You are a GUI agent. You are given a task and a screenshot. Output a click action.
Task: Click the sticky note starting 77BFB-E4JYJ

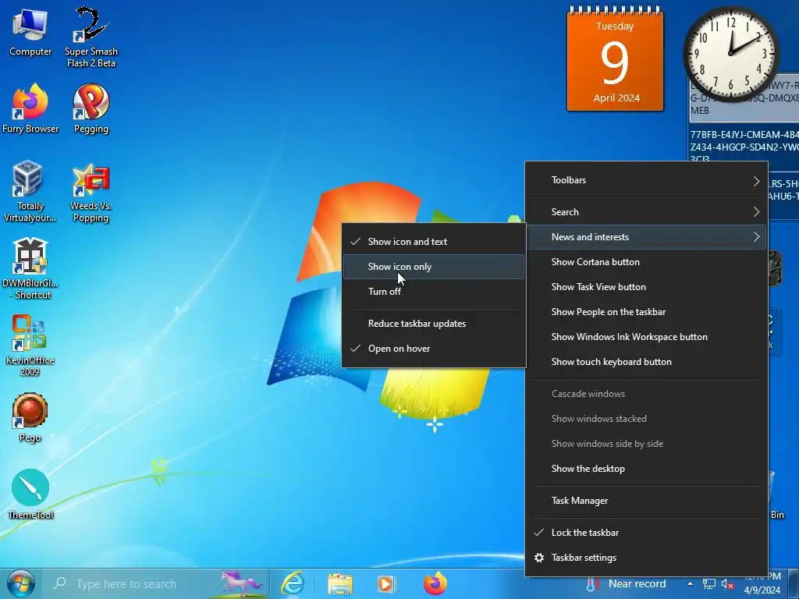tap(744, 144)
